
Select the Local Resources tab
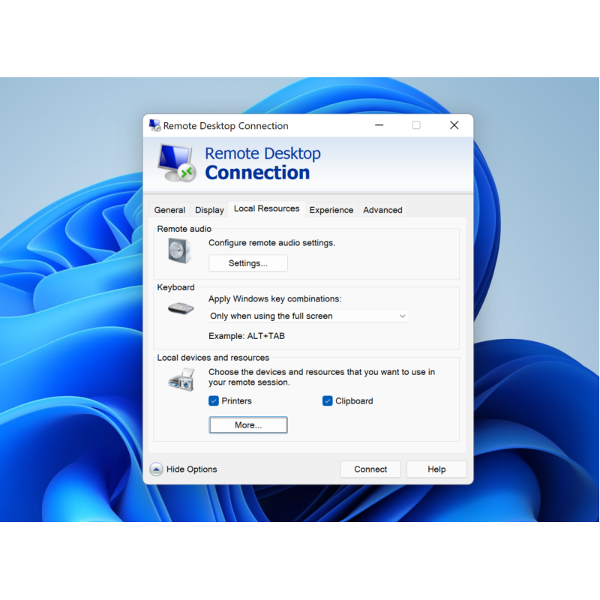tap(266, 208)
